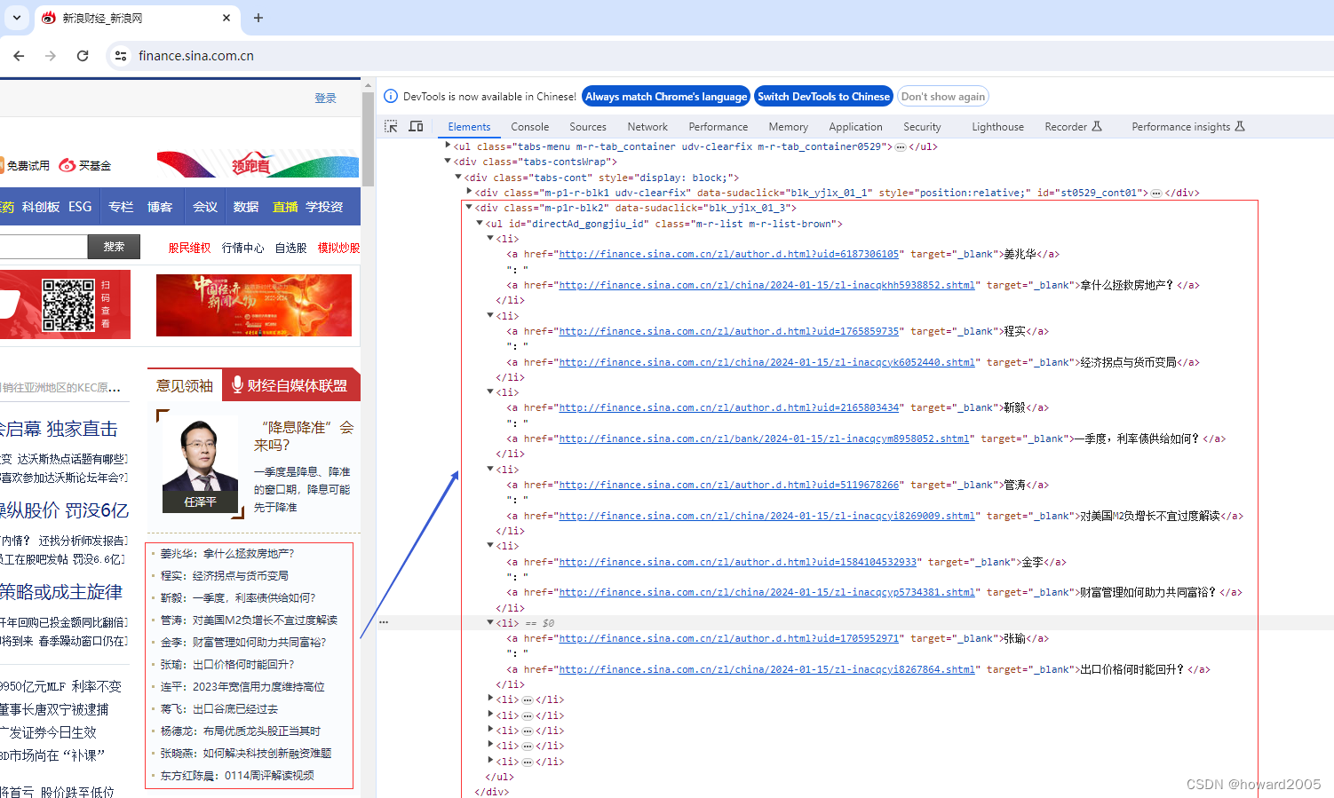
Task: Click the search input field beside 搜索
Action: click(43, 247)
